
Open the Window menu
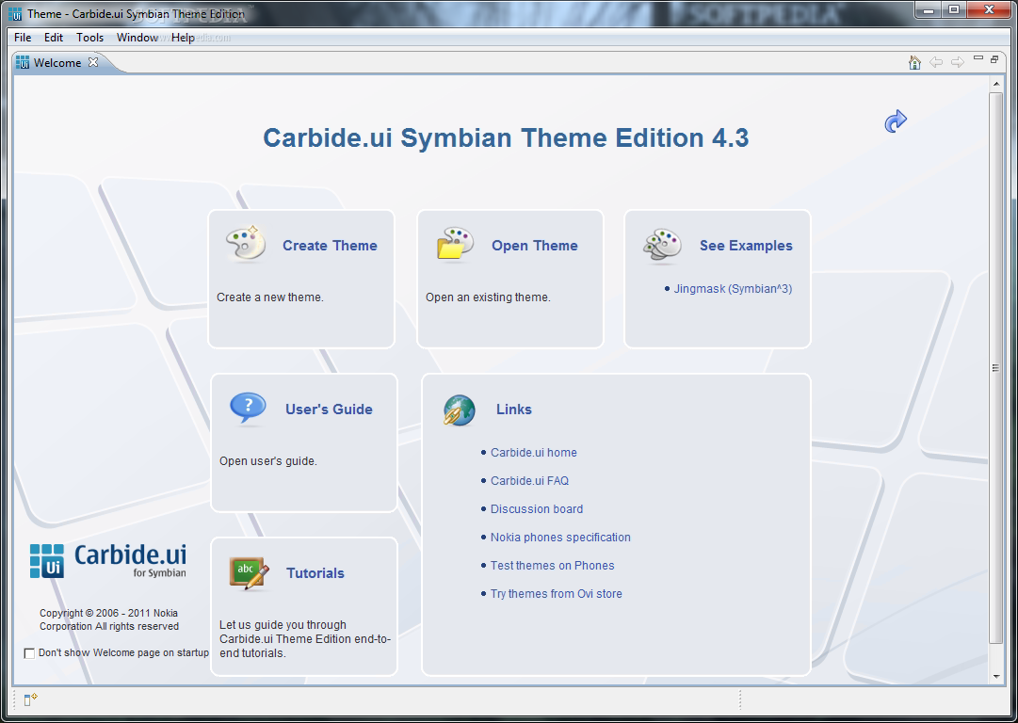click(x=137, y=38)
